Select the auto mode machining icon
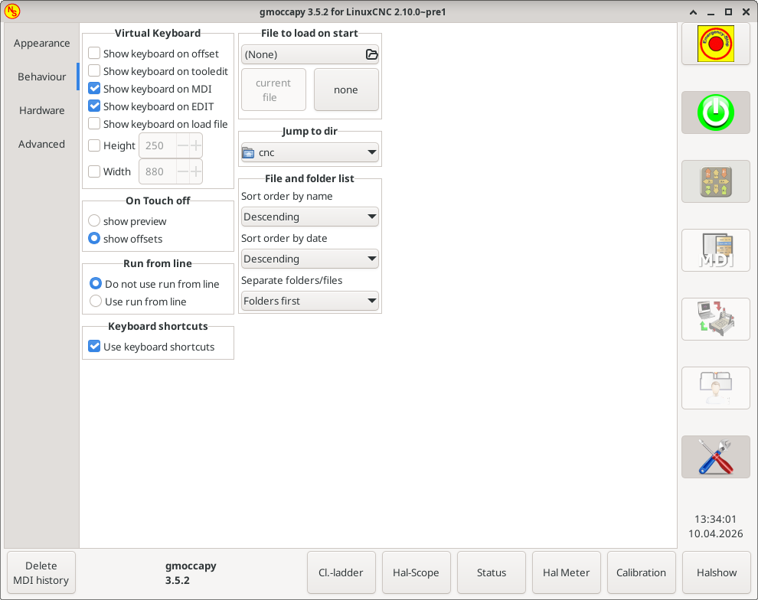Screen dimensions: 758x600 716,319
